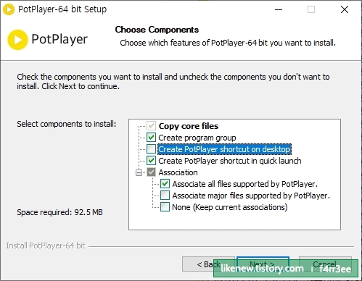
Task: Enable Create PotPlayer shortcut on desktop checkbox
Action: pyautogui.click(x=151, y=149)
